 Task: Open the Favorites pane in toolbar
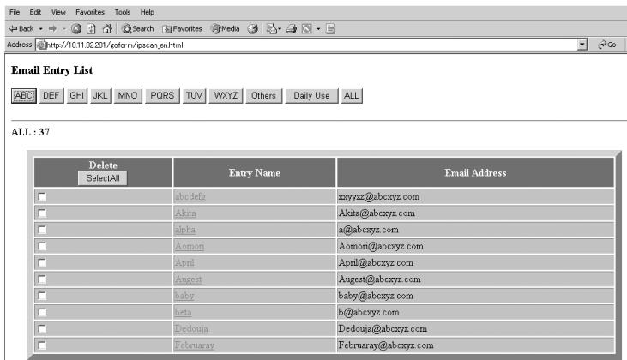click(x=182, y=29)
